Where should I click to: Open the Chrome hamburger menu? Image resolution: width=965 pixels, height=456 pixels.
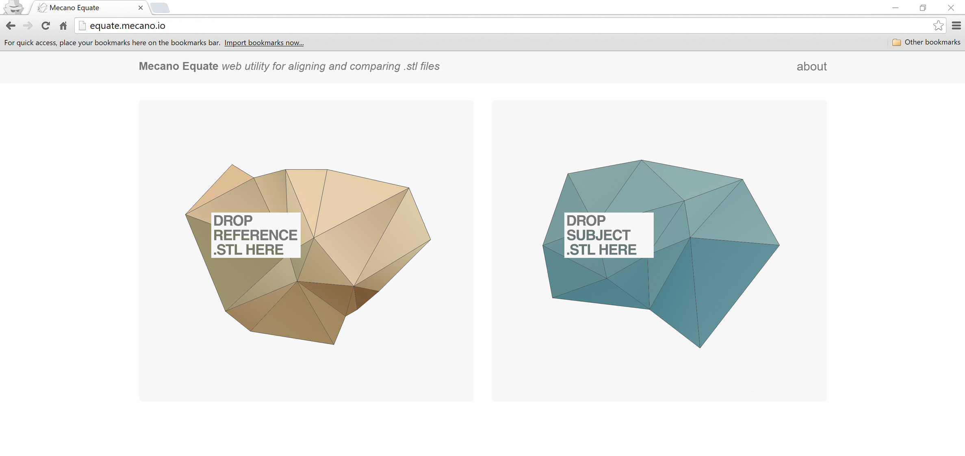tap(956, 26)
